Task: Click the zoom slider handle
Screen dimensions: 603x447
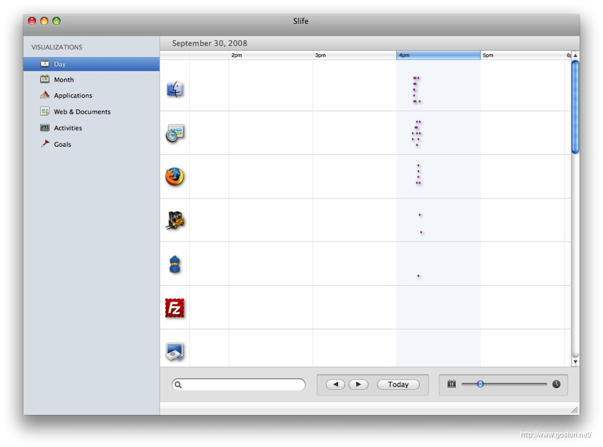Action: pos(481,384)
